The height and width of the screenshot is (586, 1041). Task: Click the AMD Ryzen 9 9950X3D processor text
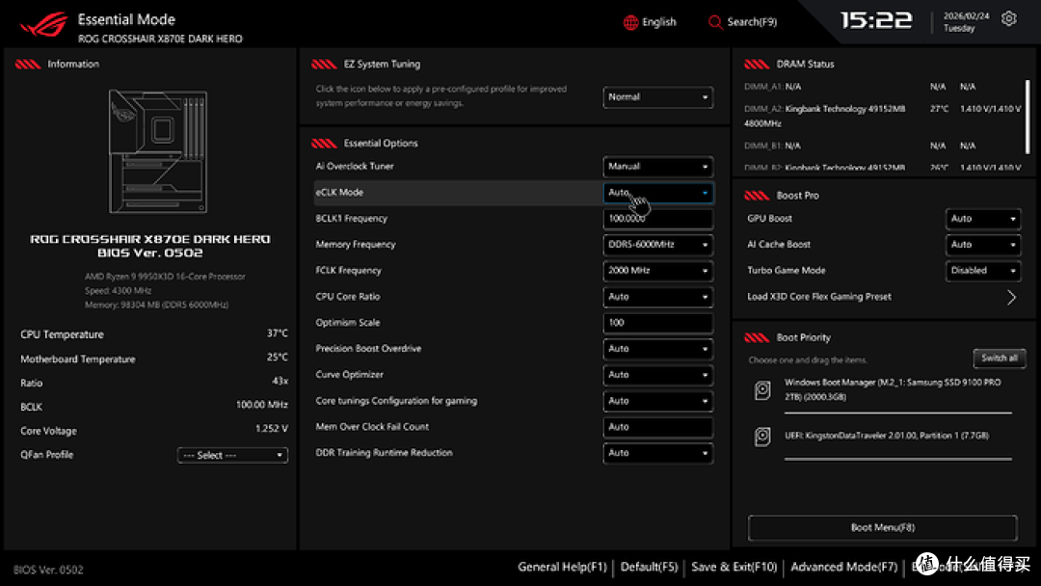(x=165, y=276)
